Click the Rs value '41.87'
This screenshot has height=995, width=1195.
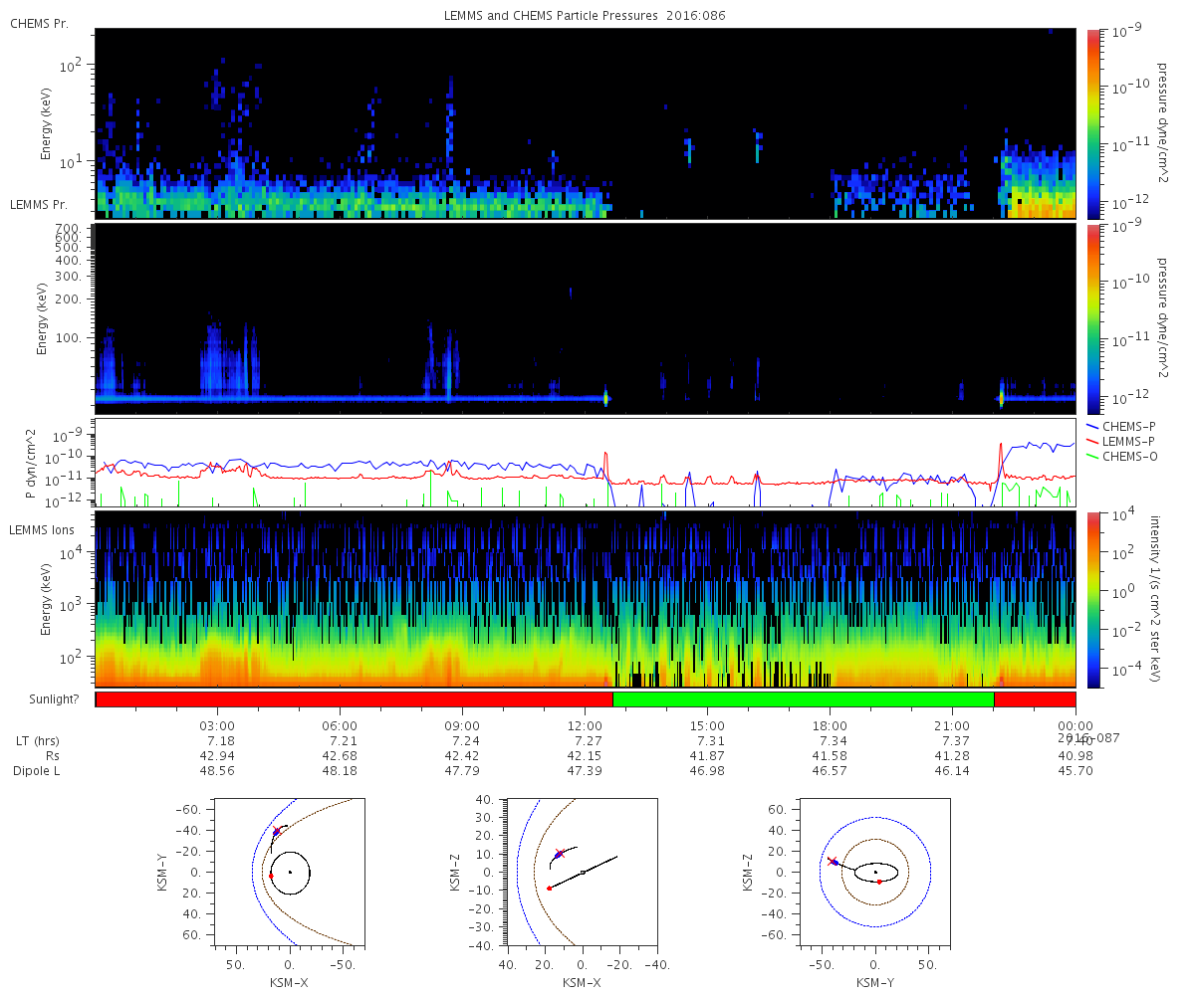(x=708, y=756)
